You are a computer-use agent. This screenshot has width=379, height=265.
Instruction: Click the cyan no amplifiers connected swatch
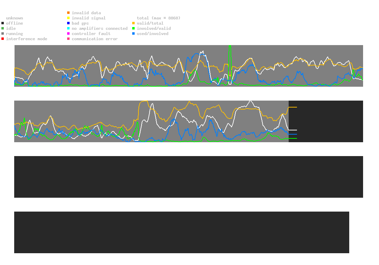pyautogui.click(x=69, y=28)
